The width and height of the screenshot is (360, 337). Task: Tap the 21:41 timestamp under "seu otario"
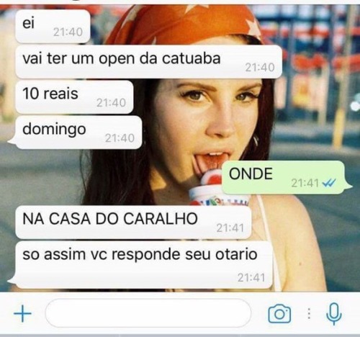[251, 278]
